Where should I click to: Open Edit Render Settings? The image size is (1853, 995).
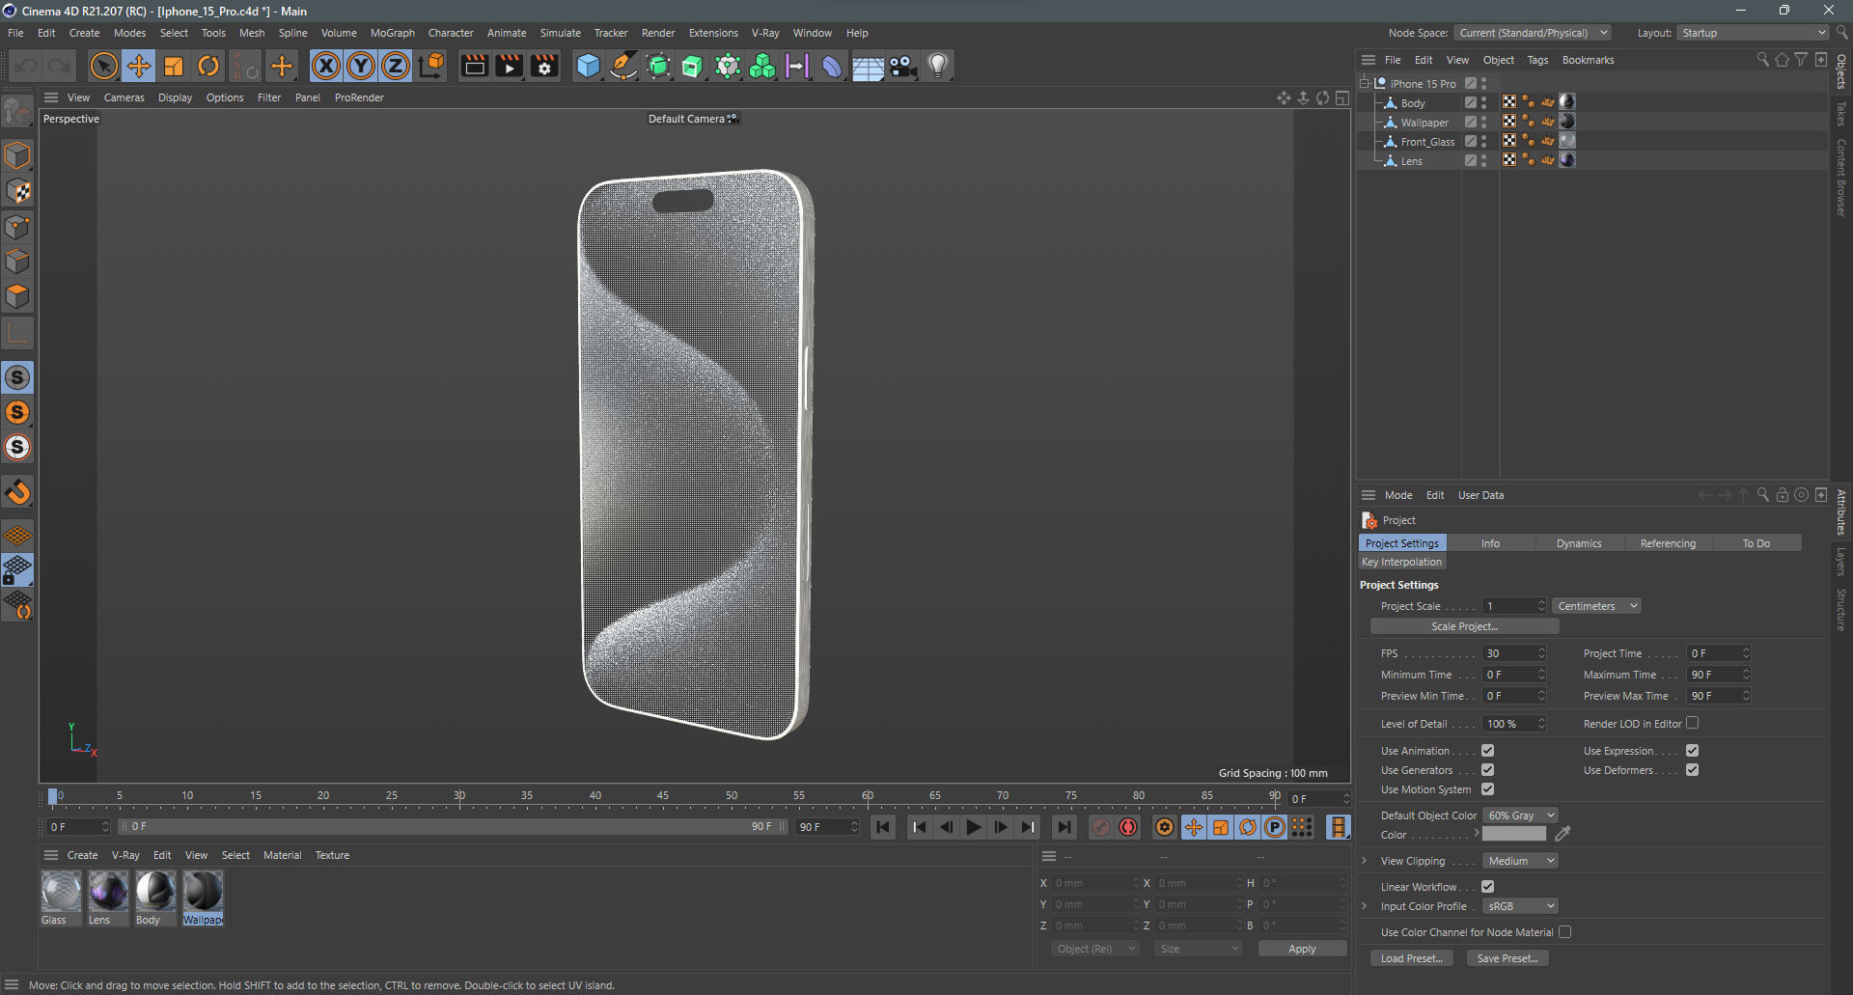544,66
